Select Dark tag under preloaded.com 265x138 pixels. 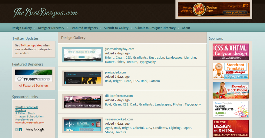pos(144,81)
